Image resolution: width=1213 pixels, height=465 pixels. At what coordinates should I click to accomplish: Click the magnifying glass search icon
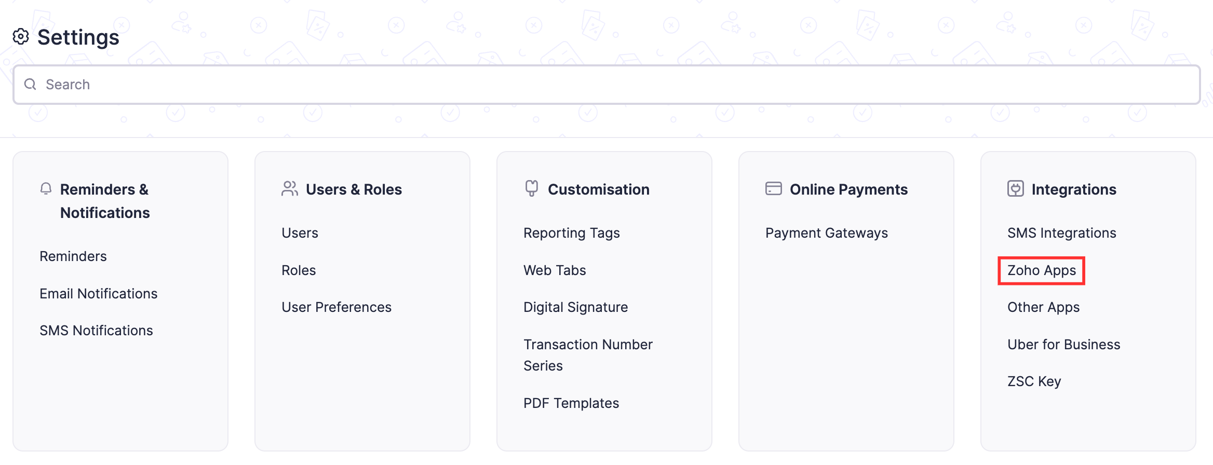(30, 84)
